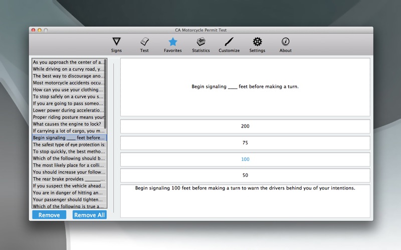Select 'Your passenger should tighten...' question
Viewport: 401px width, 250px height.
(x=69, y=199)
